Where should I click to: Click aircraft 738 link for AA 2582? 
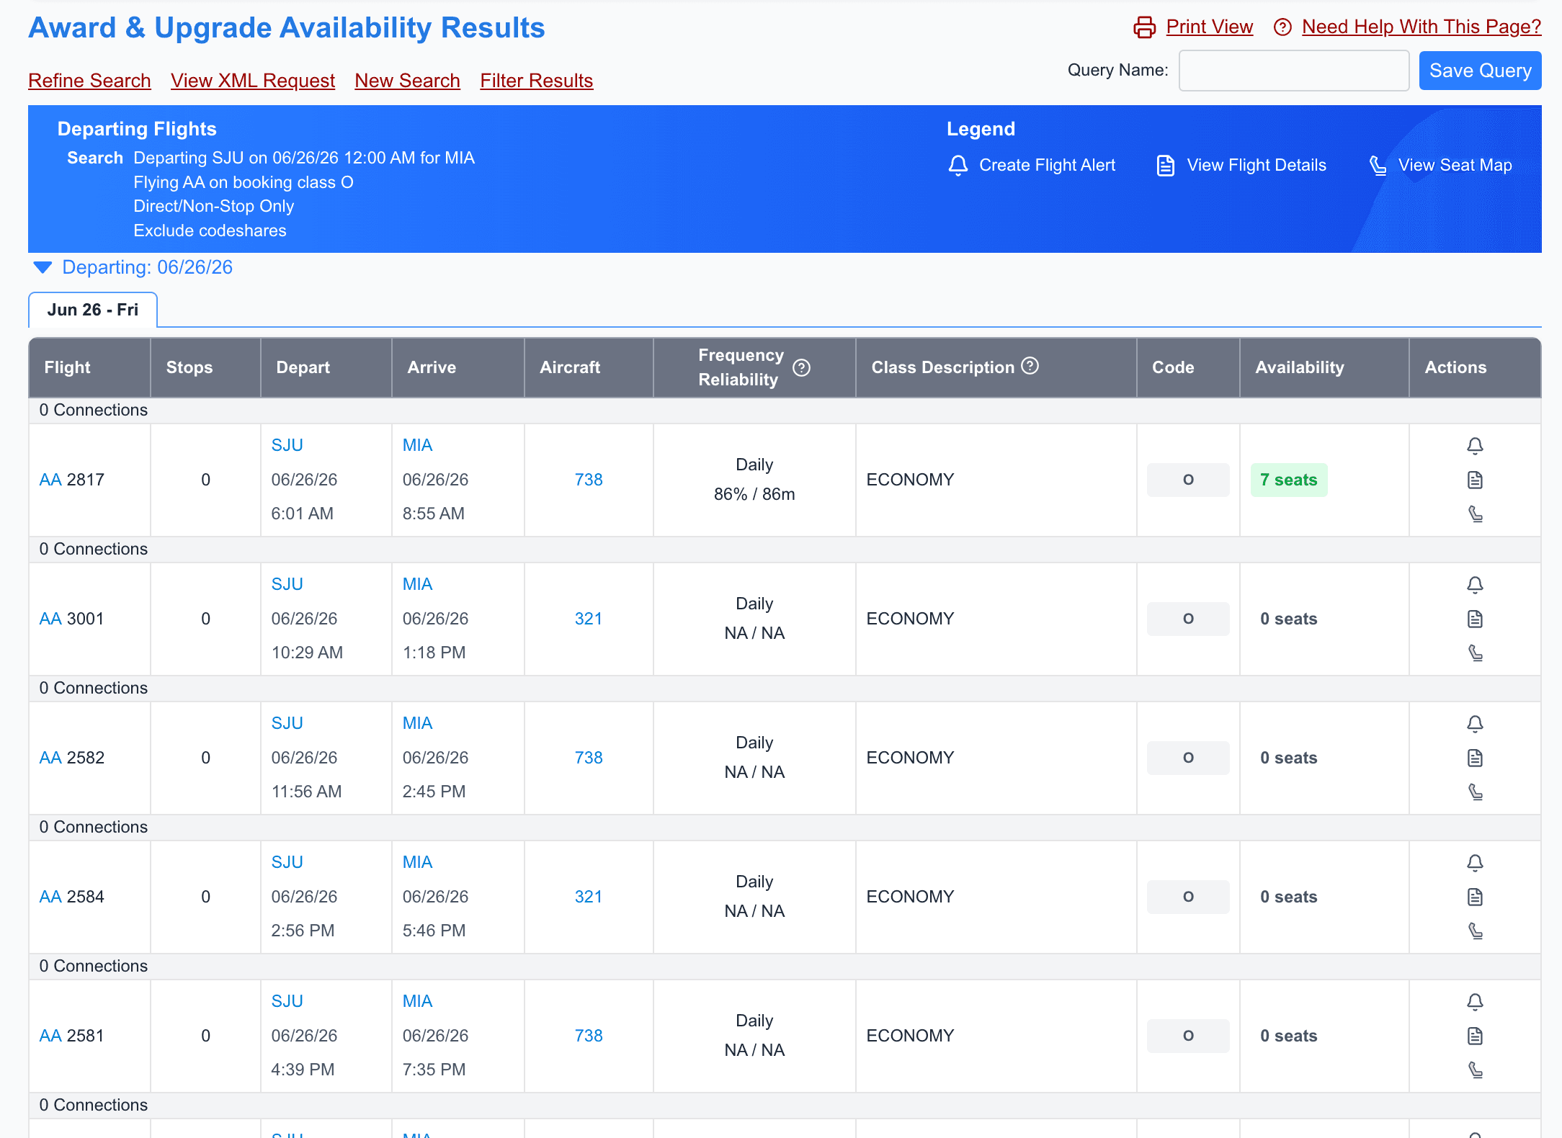coord(589,758)
